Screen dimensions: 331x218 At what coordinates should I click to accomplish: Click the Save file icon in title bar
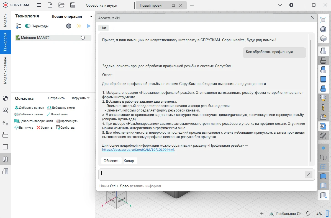pyautogui.click(x=73, y=5)
